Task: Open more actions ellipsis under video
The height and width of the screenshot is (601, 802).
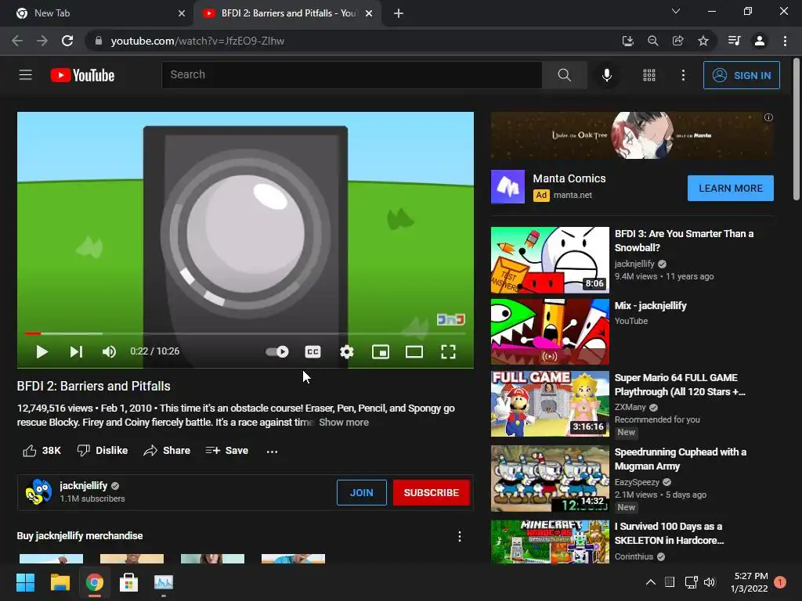Action: [272, 452]
